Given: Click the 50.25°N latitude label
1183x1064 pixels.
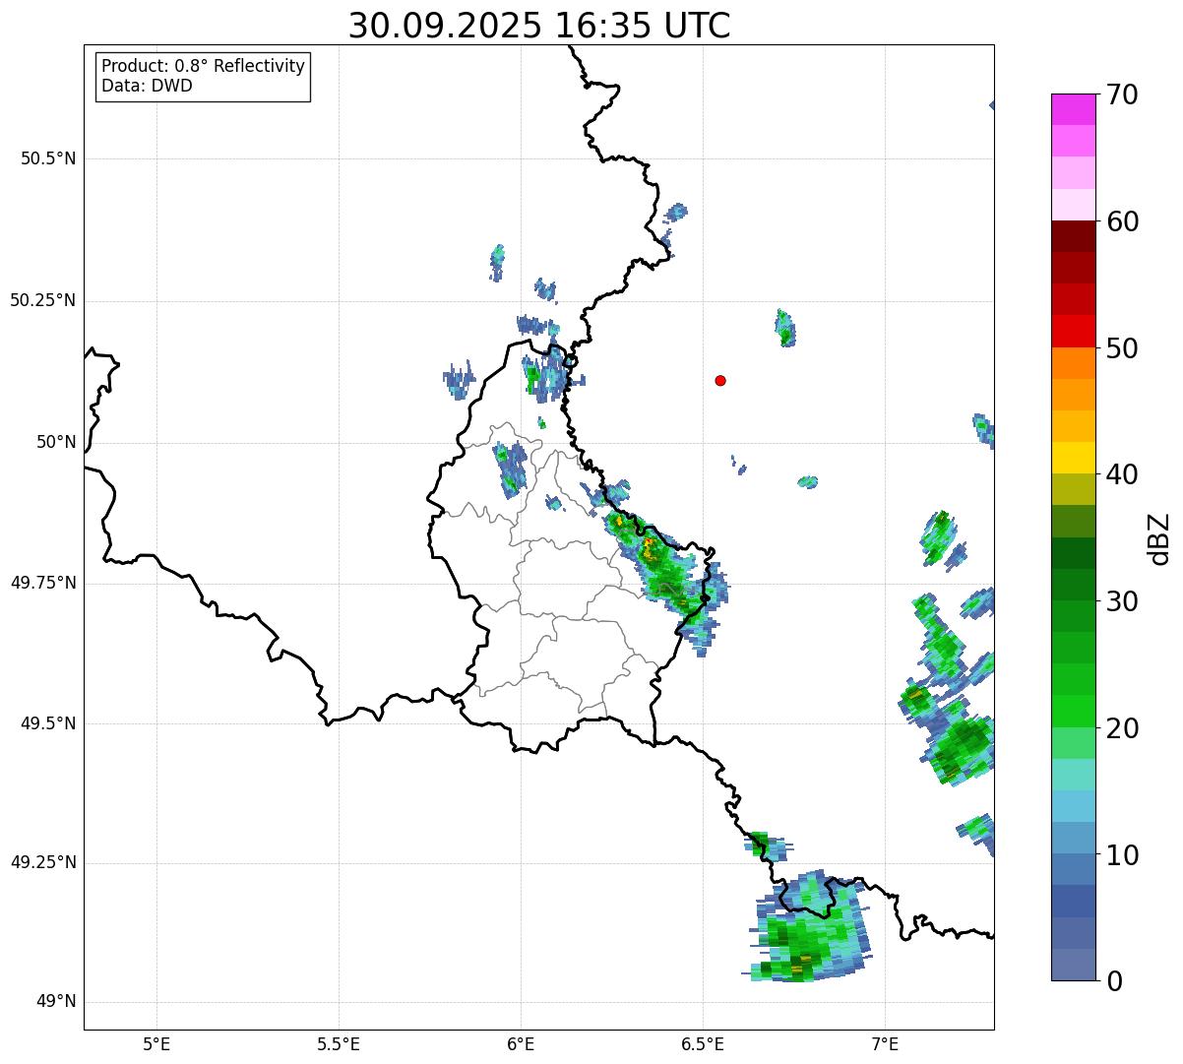Looking at the screenshot, I should [x=42, y=300].
